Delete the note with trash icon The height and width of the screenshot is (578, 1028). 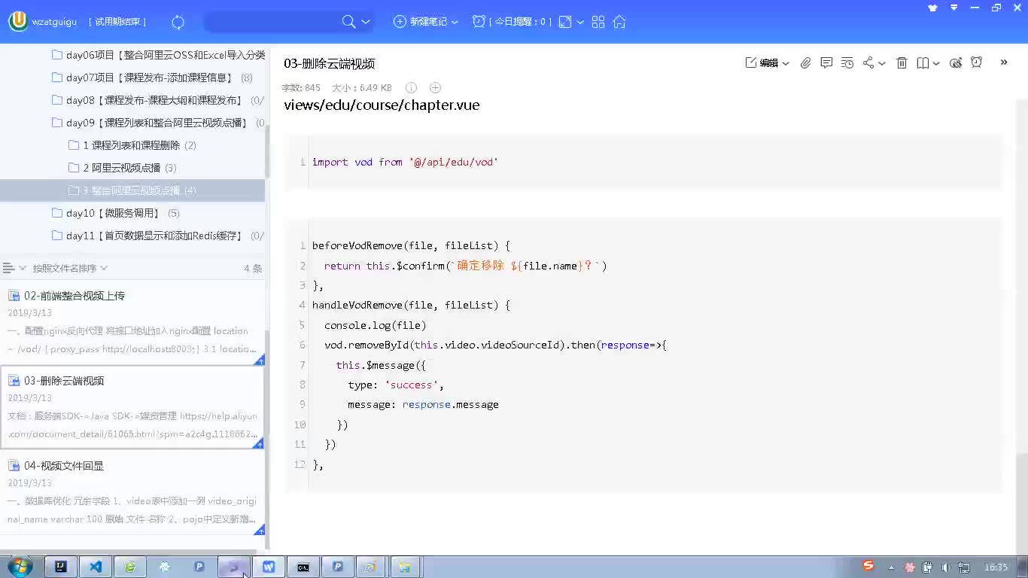pos(902,63)
